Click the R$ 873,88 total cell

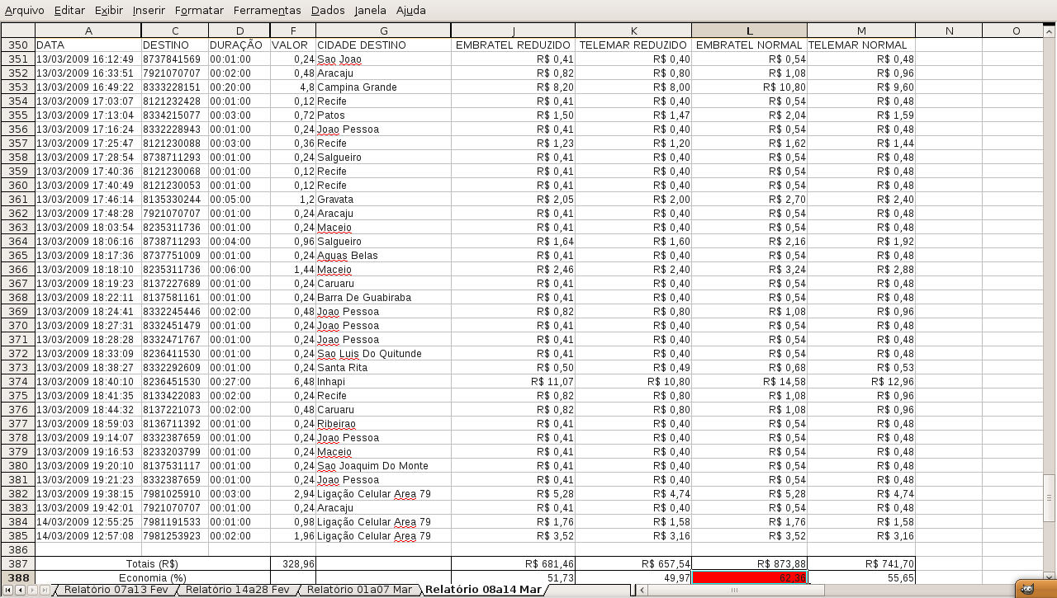coord(749,563)
